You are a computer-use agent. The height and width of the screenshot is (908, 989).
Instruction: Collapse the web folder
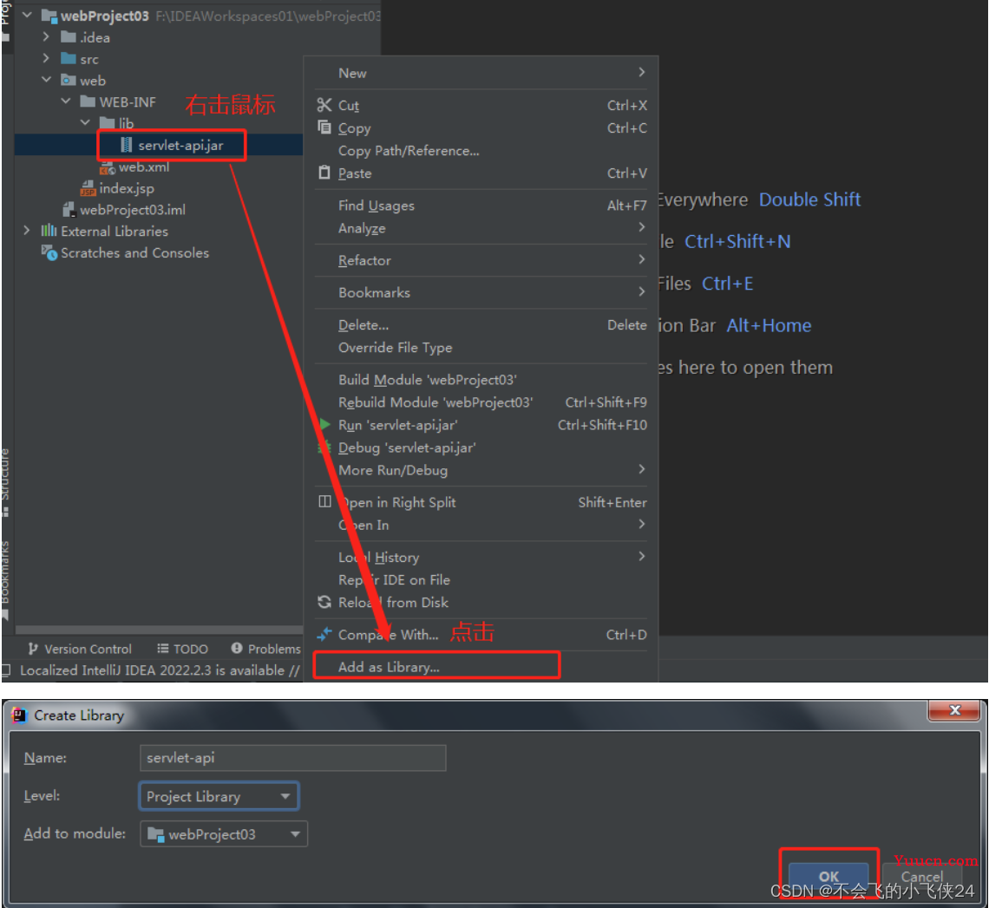pyautogui.click(x=46, y=80)
